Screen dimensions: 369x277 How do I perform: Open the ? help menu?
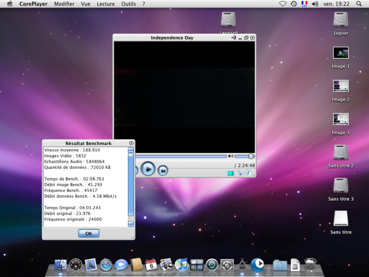pos(144,4)
